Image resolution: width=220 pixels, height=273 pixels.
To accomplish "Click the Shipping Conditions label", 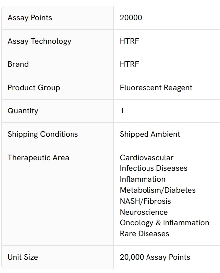I will (x=43, y=134).
